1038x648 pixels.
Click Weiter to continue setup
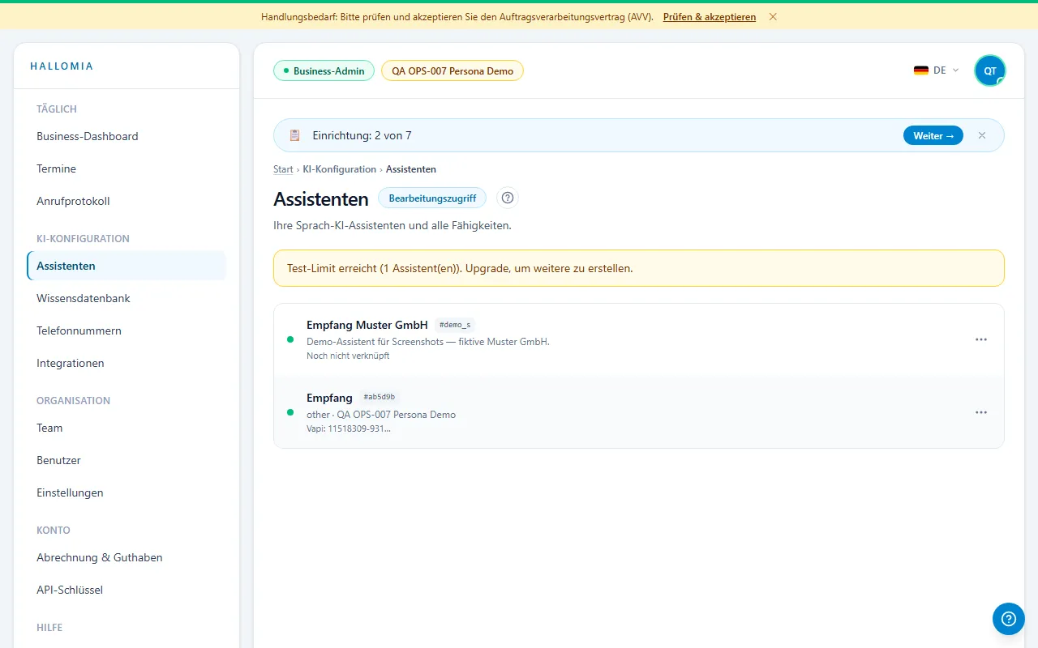pyautogui.click(x=933, y=135)
